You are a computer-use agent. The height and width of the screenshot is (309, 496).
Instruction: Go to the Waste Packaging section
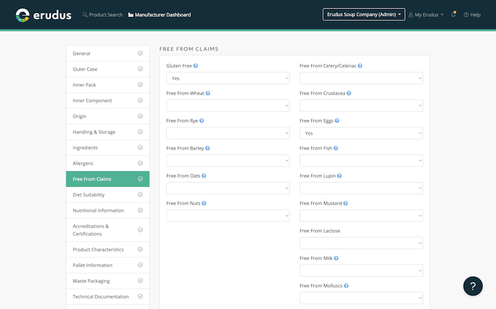pos(107,281)
